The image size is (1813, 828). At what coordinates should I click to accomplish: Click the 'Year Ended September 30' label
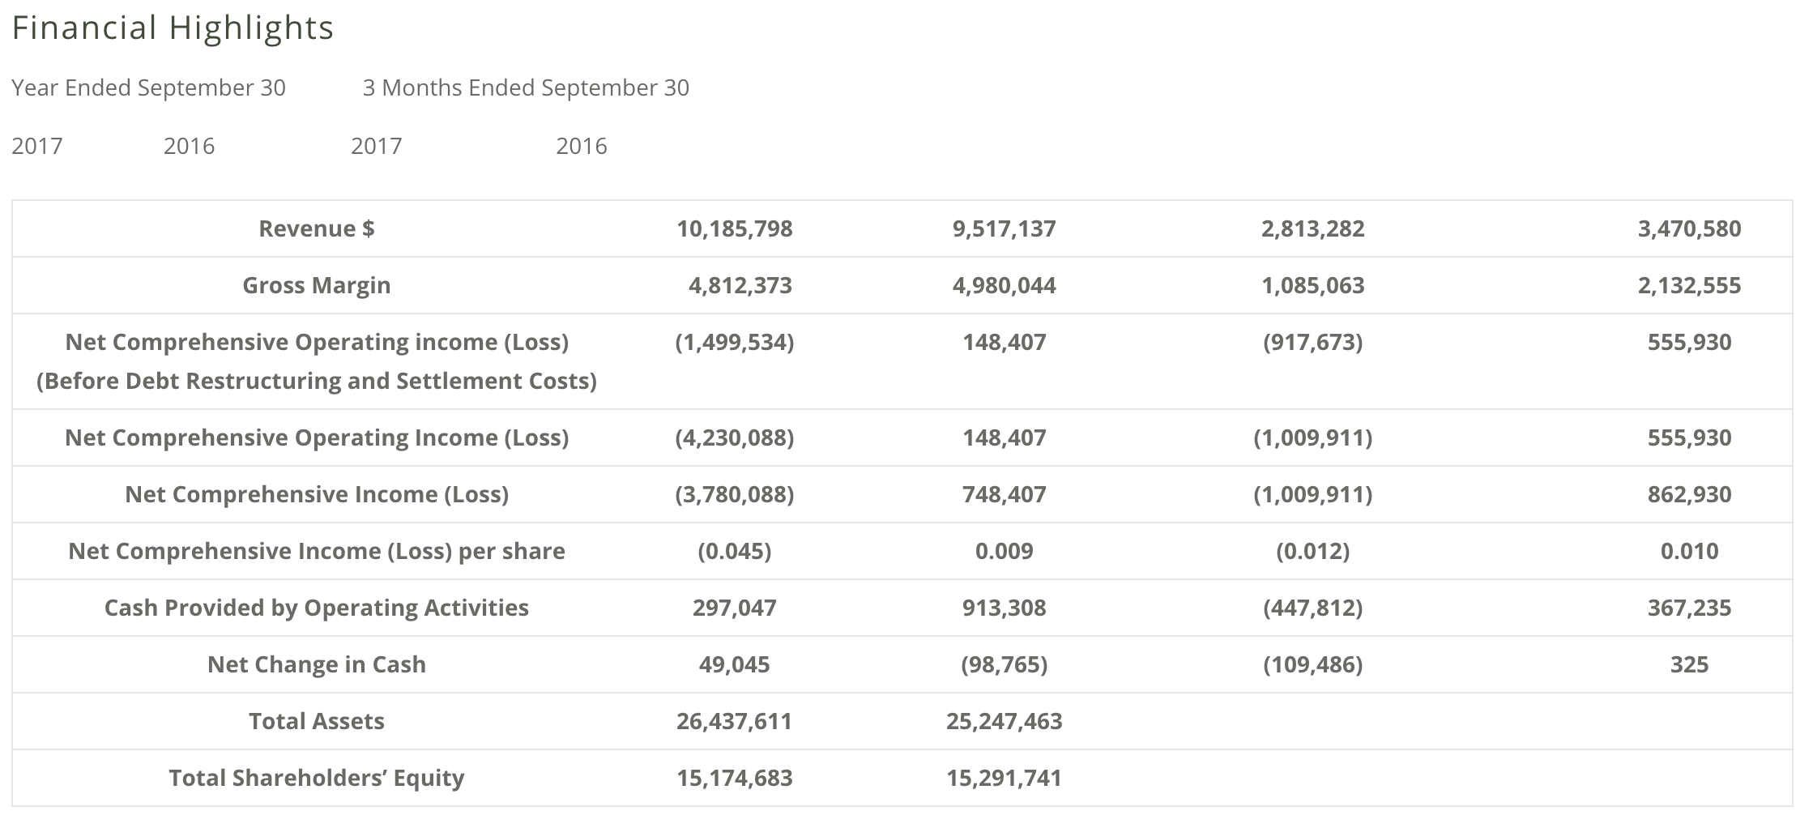pyautogui.click(x=148, y=87)
